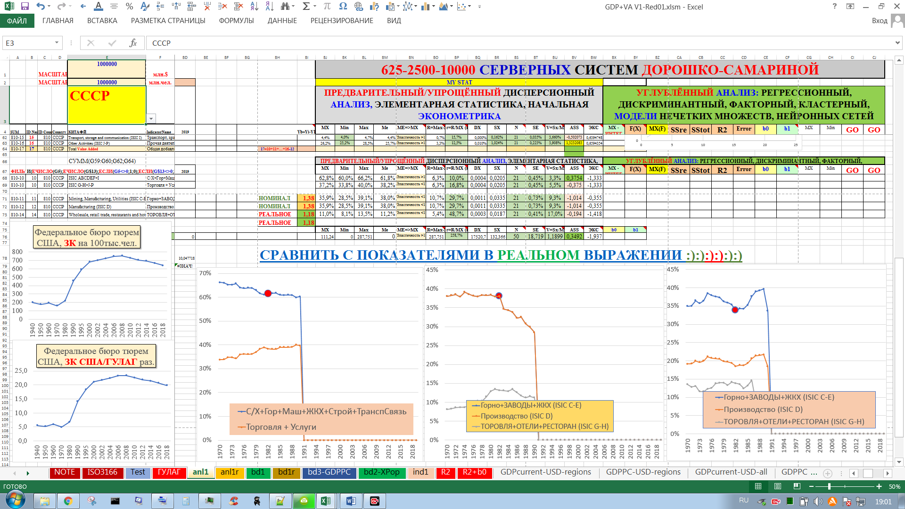
Task: Click the binoculars Find icon
Action: [x=285, y=7]
